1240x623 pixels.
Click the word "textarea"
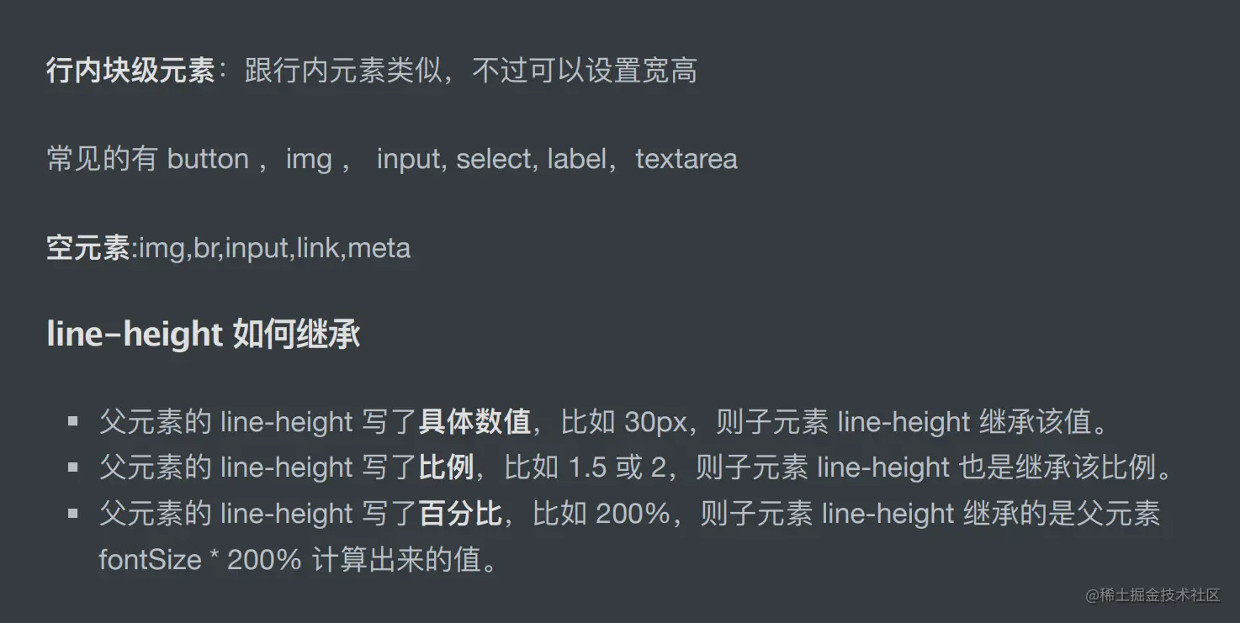pyautogui.click(x=686, y=160)
